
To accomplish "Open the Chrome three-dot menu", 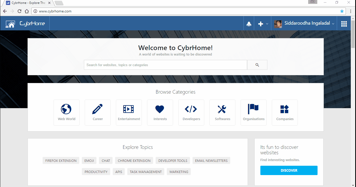I will [351, 11].
